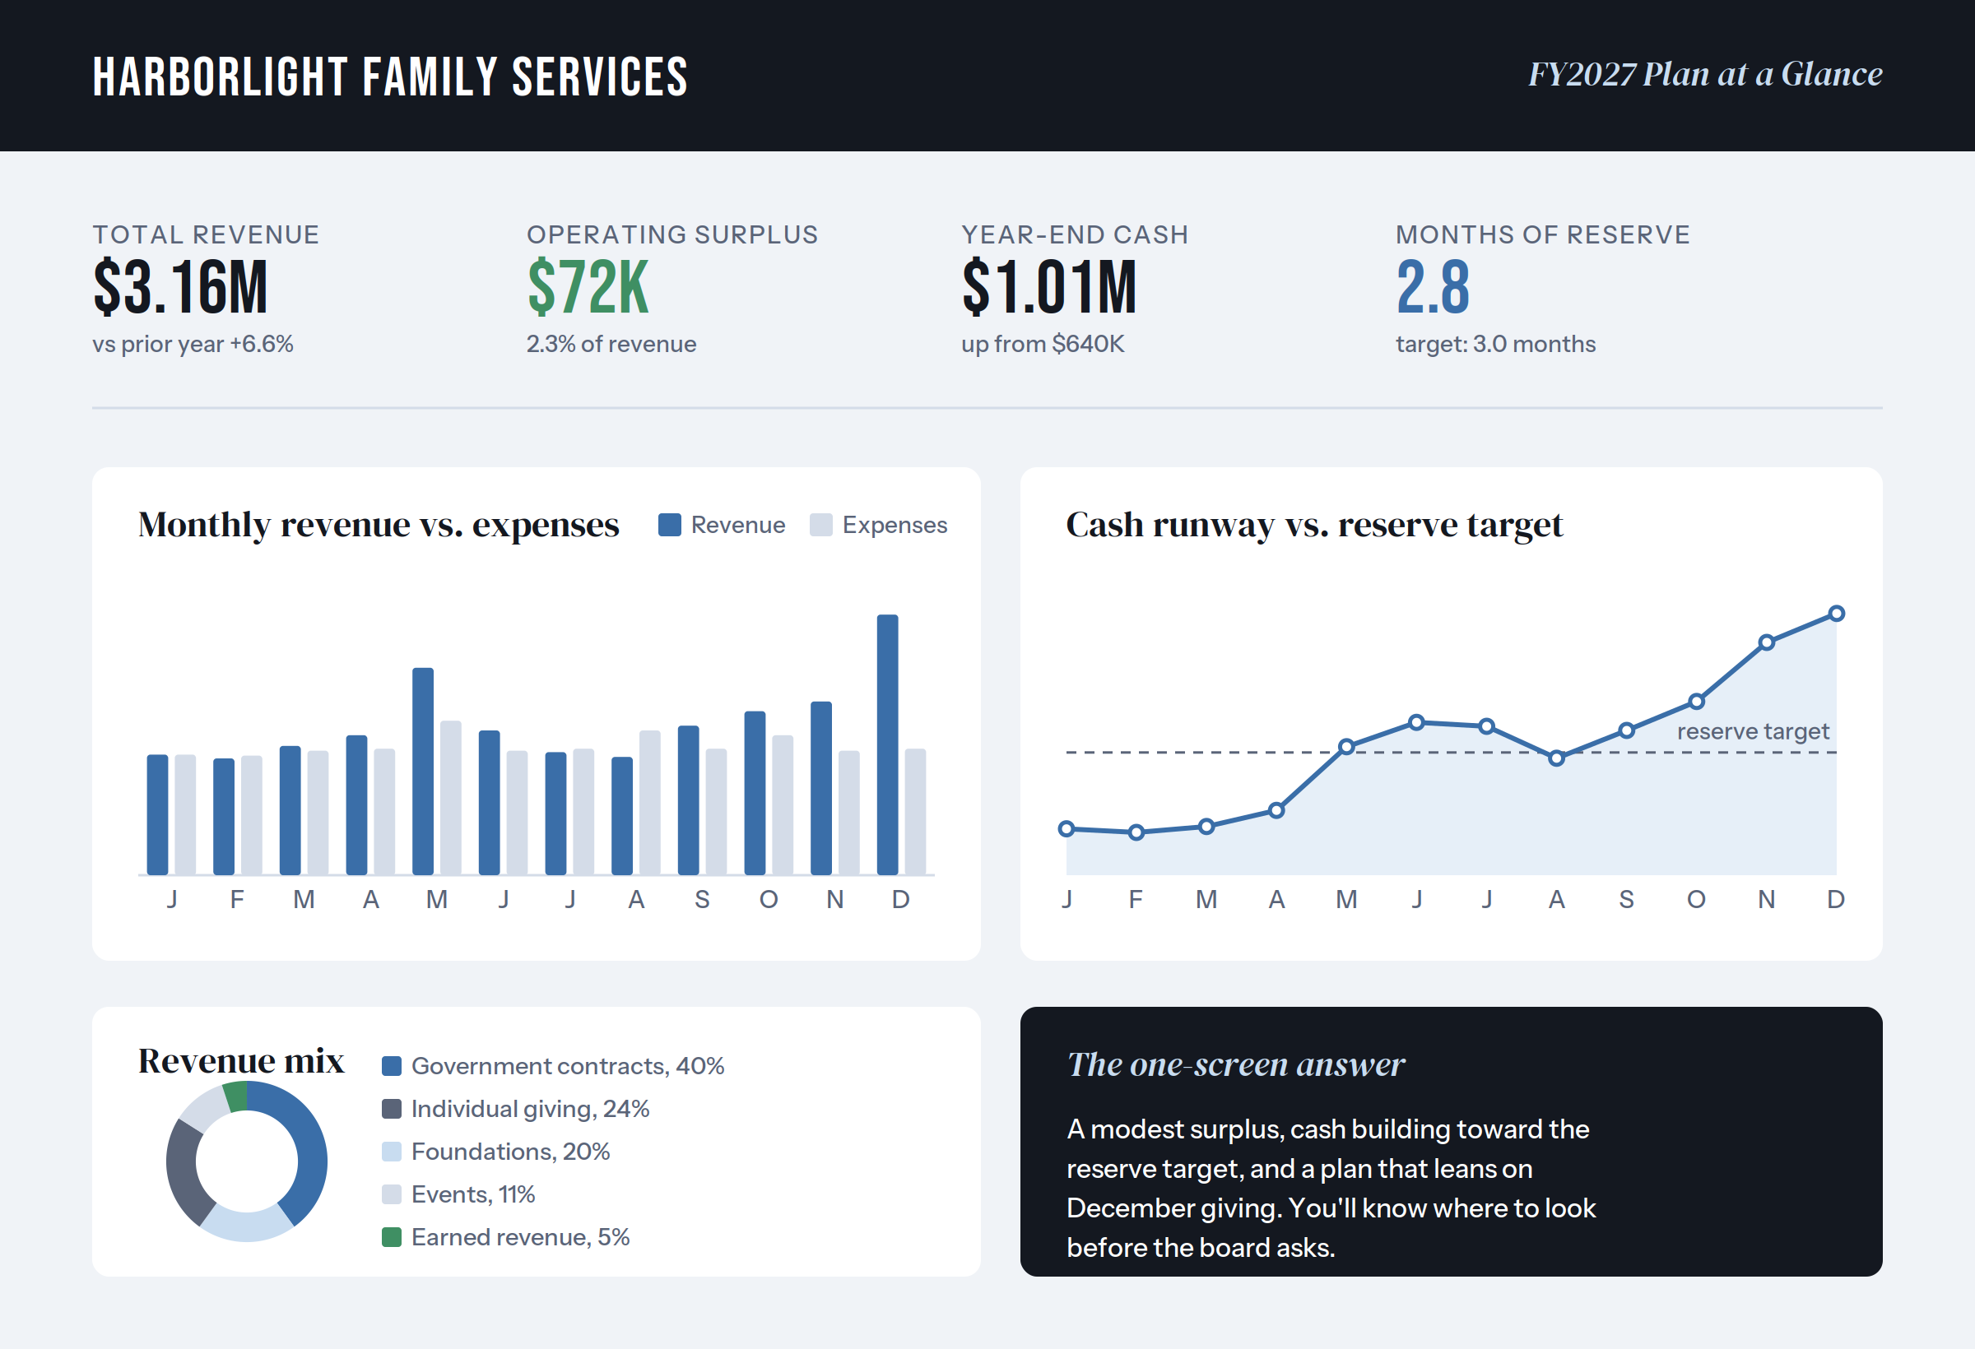Click 'Cash runway vs. reserve target' title

click(1314, 525)
